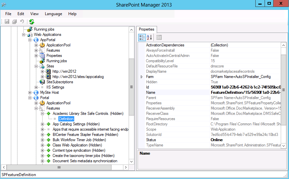
Task: Click the gear icon beside Portal ApplicationPool
Action: (x=42, y=103)
